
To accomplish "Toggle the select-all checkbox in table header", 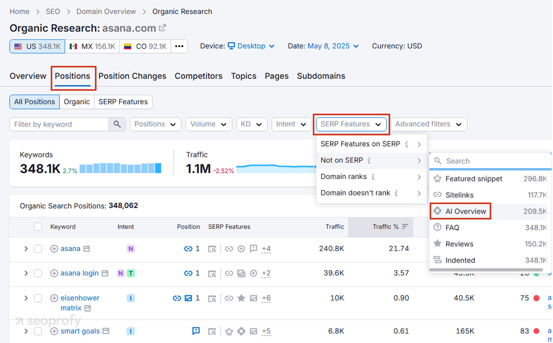I will [38, 227].
